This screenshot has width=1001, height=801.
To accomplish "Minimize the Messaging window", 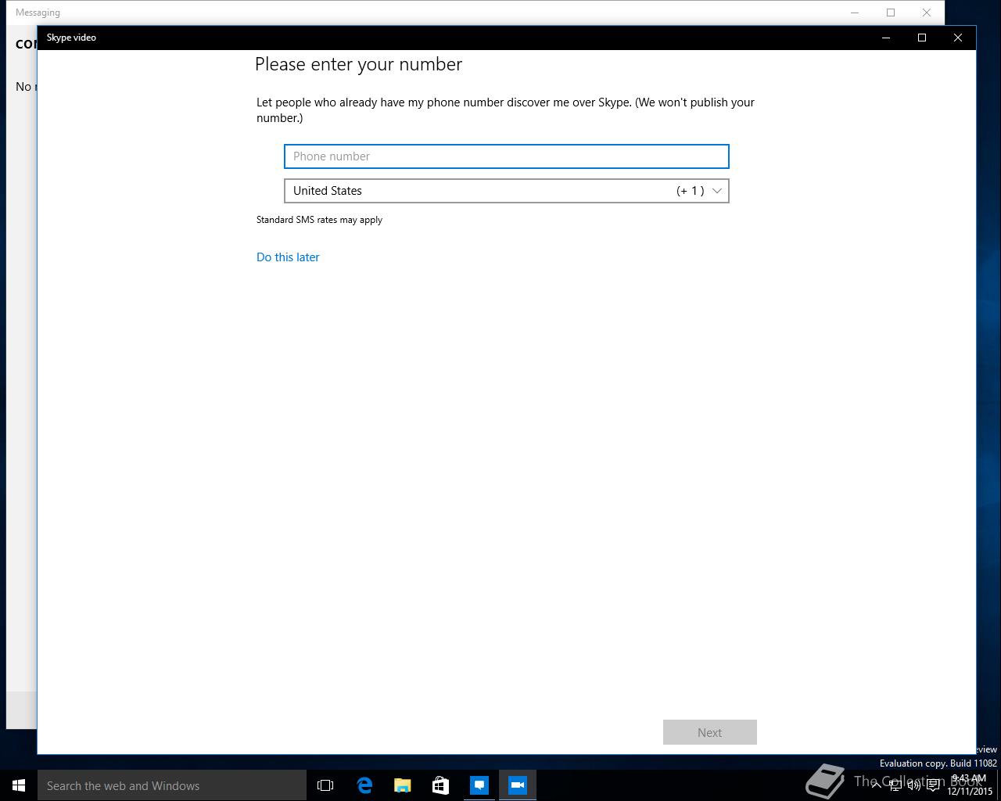I will pyautogui.click(x=855, y=13).
